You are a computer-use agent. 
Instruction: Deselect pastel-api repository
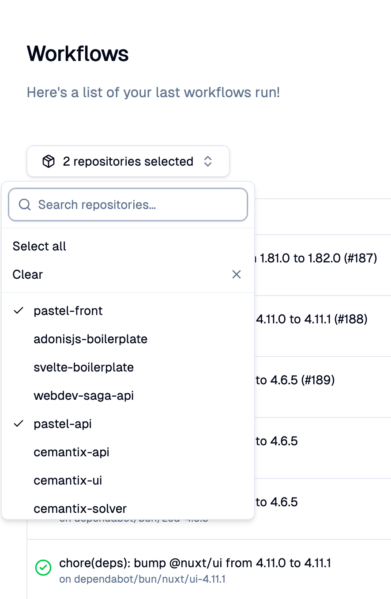128,424
